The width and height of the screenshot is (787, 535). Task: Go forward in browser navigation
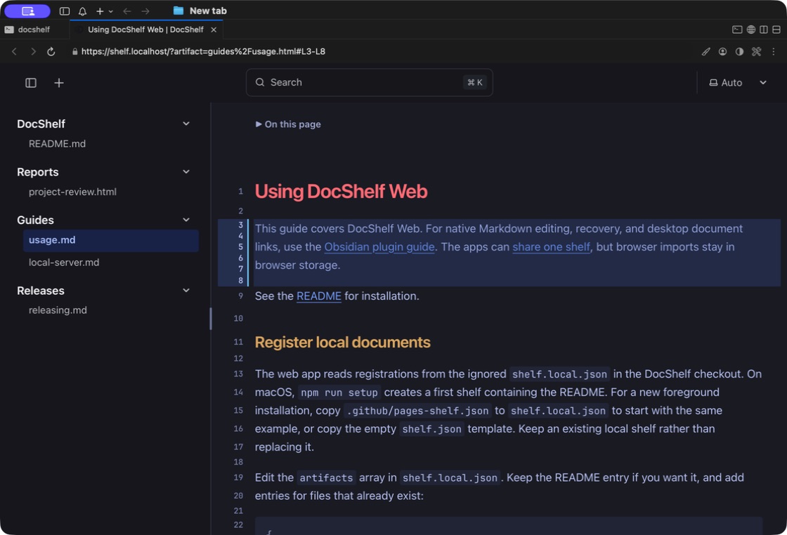pos(33,51)
